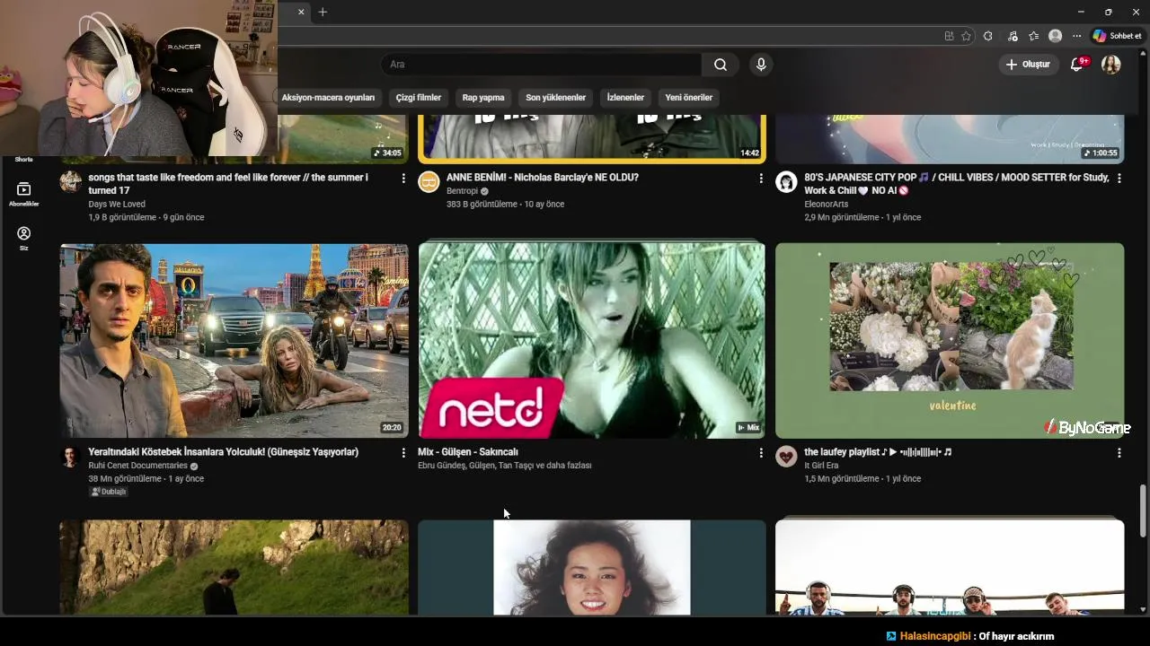
Task: Open It Girl Era channel avatar
Action: click(x=786, y=457)
